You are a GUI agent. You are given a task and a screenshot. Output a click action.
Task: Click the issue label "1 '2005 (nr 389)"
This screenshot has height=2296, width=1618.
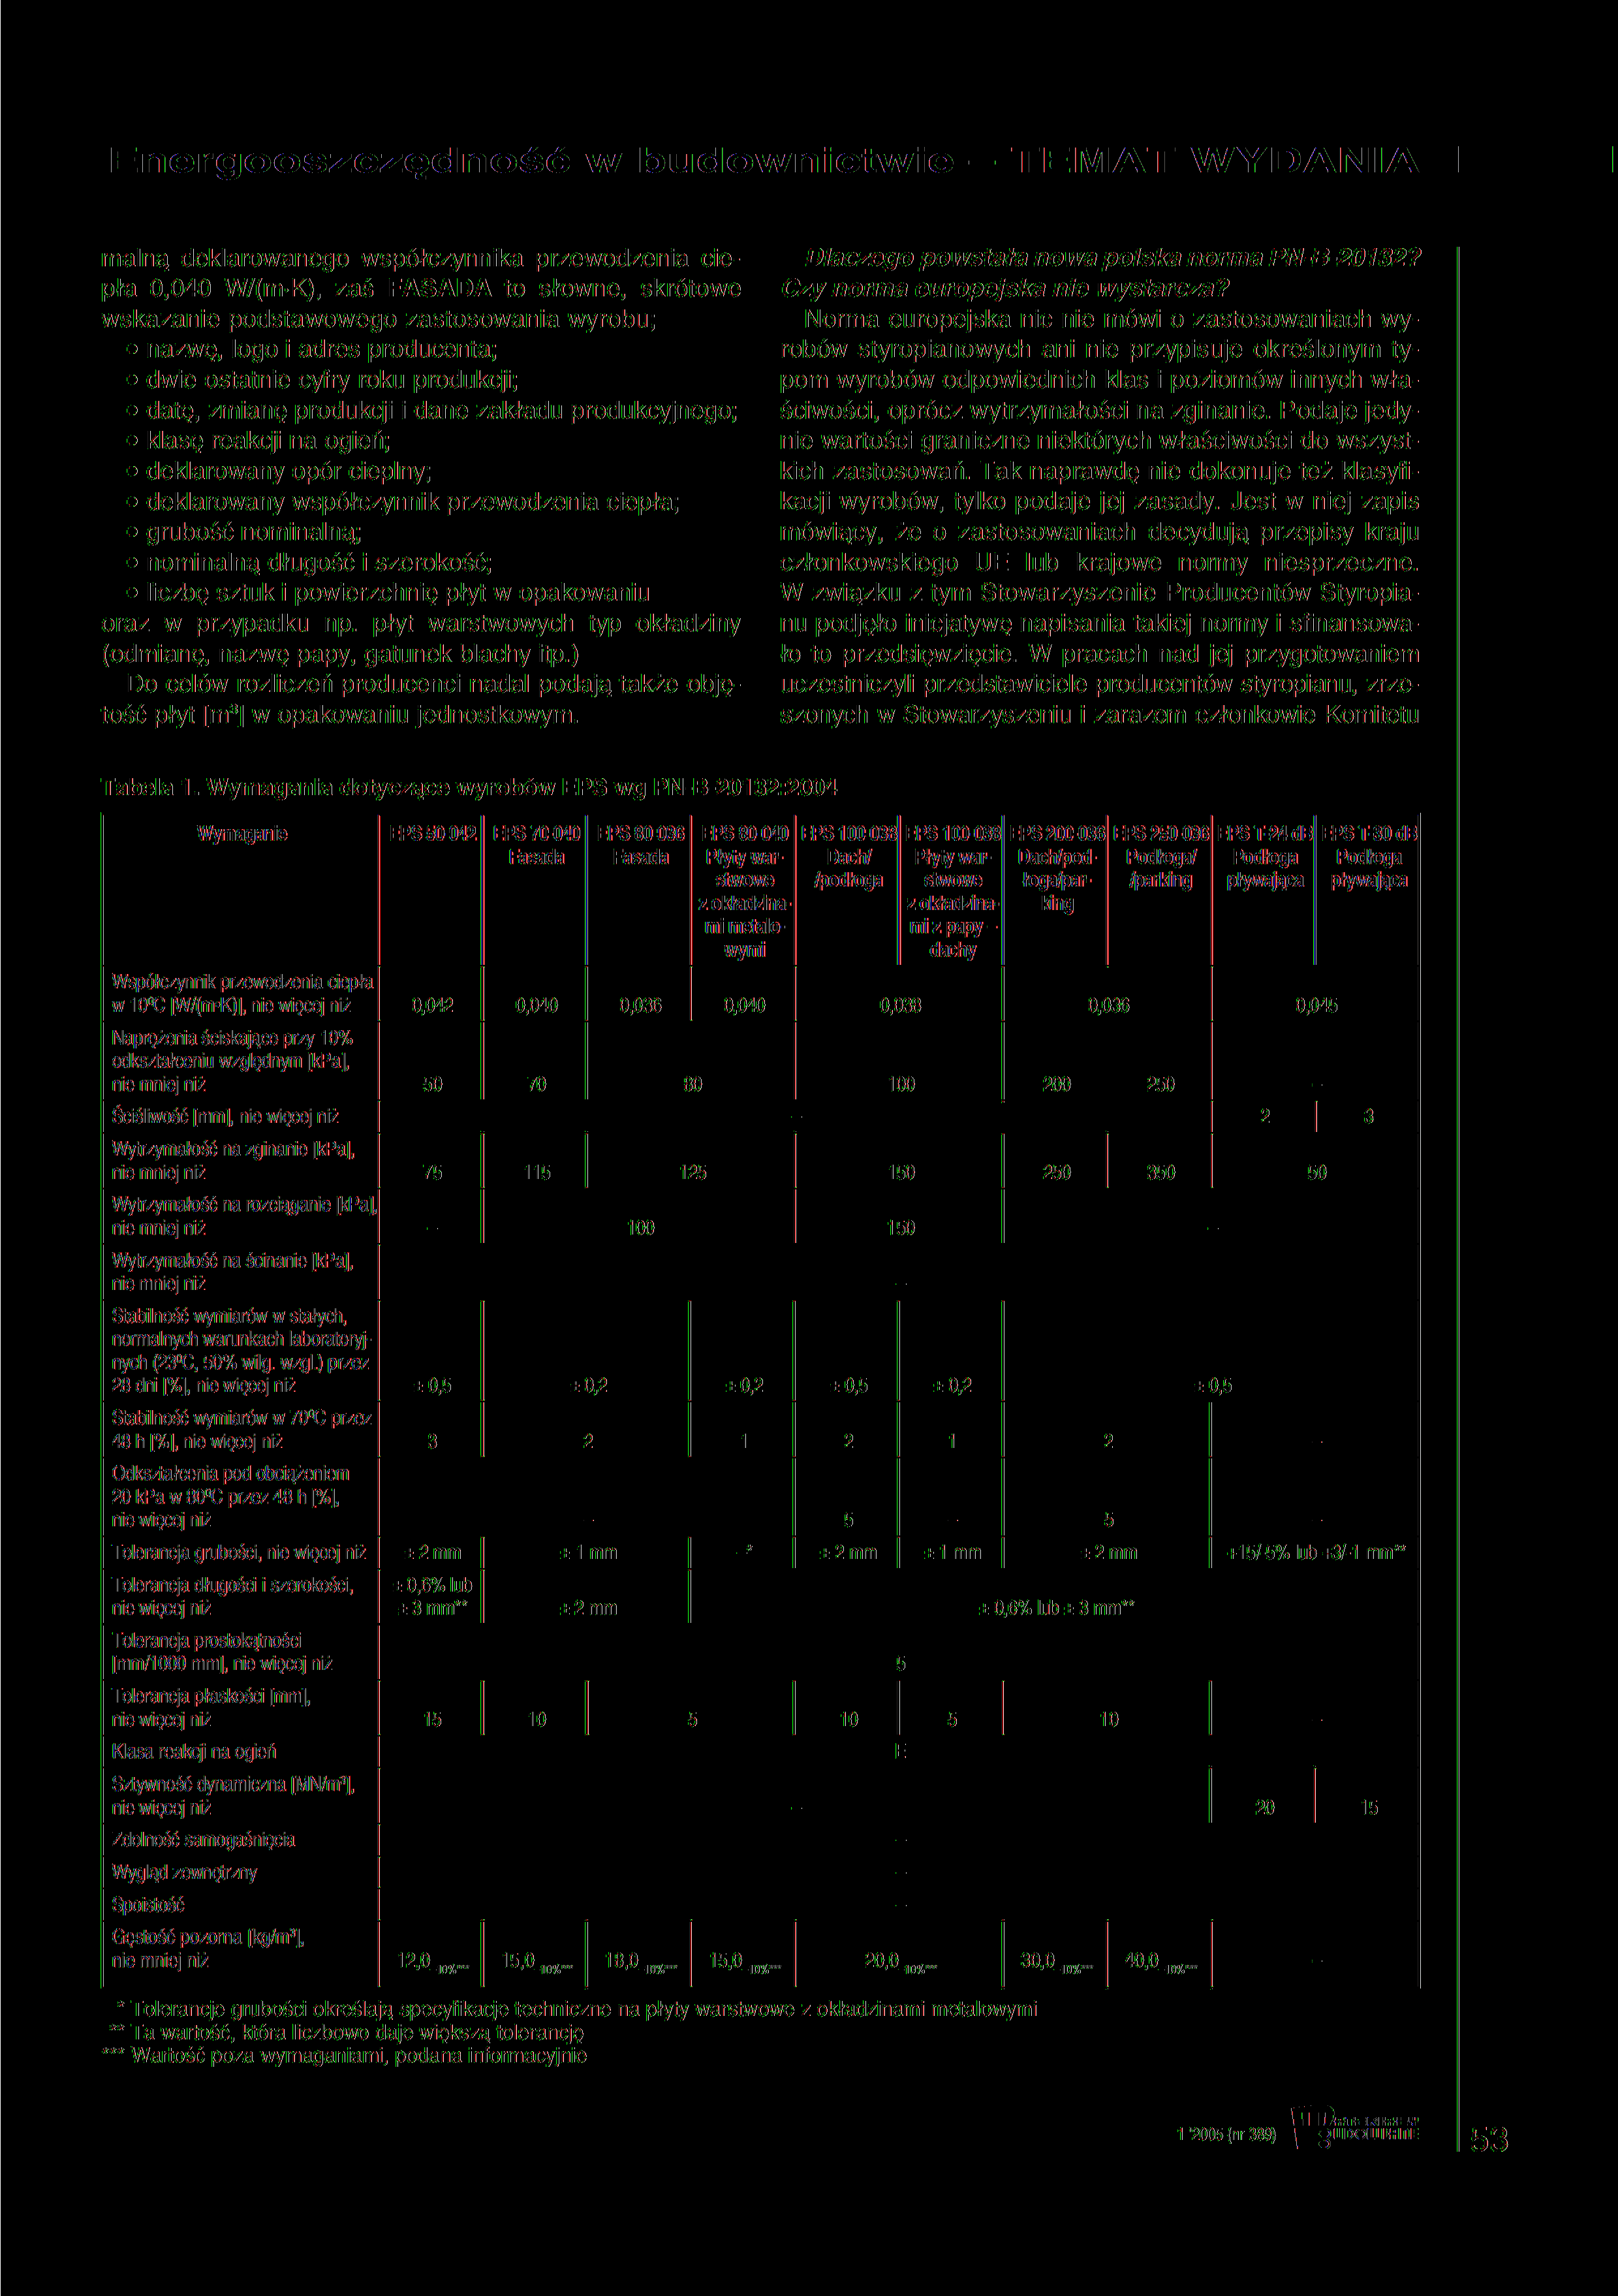(x=1226, y=2135)
